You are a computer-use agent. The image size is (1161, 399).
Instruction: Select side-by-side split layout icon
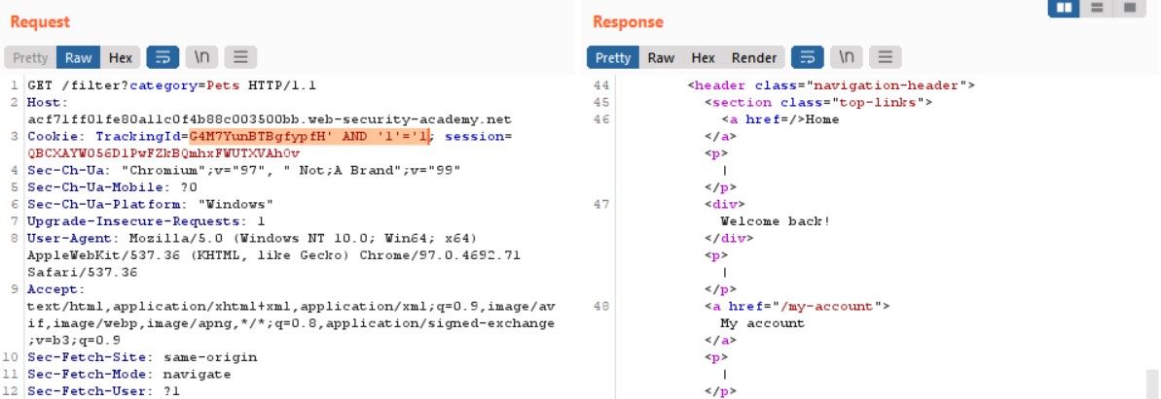(1065, 8)
